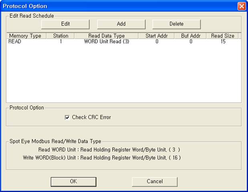Click the Start Addr column header

157,36
